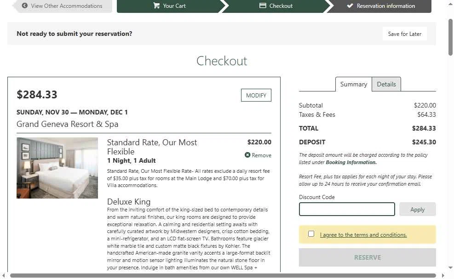Image resolution: width=454 pixels, height=279 pixels.
Task: Switch to the Details tab
Action: tap(386, 84)
